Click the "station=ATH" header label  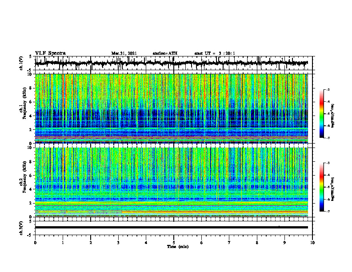click(x=165, y=53)
